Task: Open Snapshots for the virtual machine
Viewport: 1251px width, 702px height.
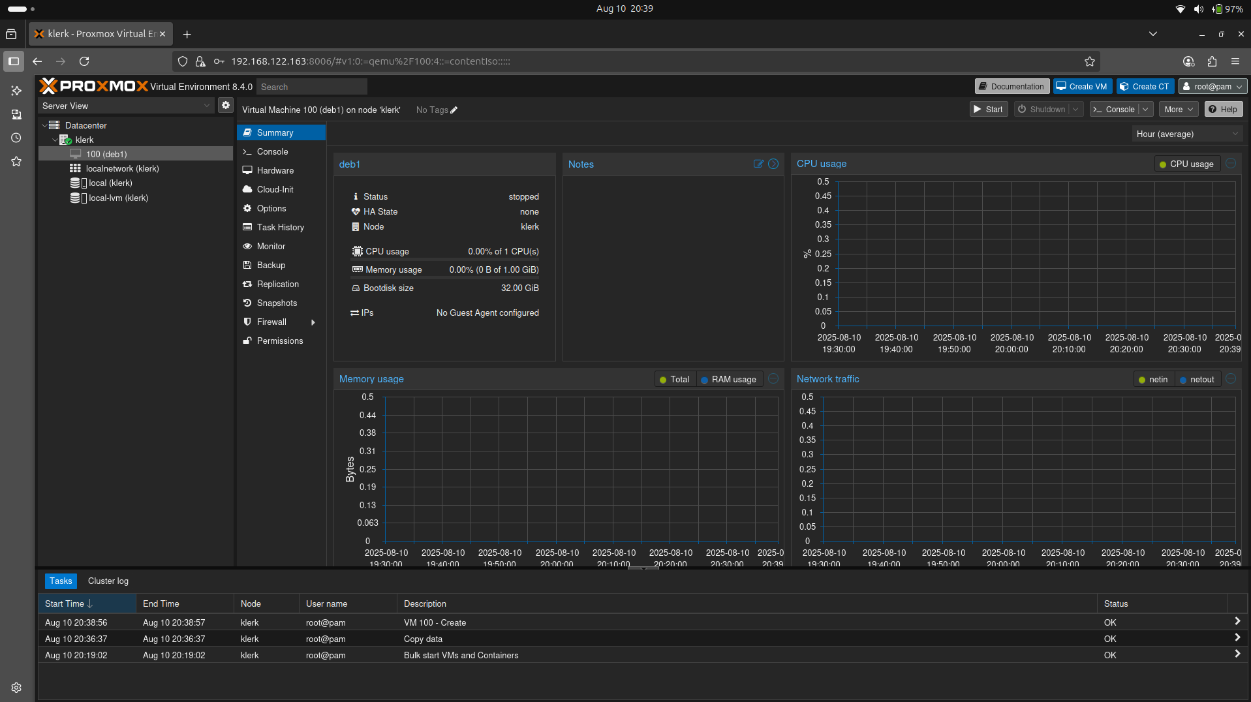Action: (275, 303)
